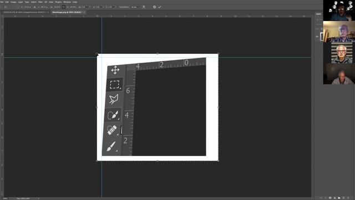The width and height of the screenshot is (355, 200).
Task: Click the bottom-left transform handle
Action: pyautogui.click(x=97, y=161)
